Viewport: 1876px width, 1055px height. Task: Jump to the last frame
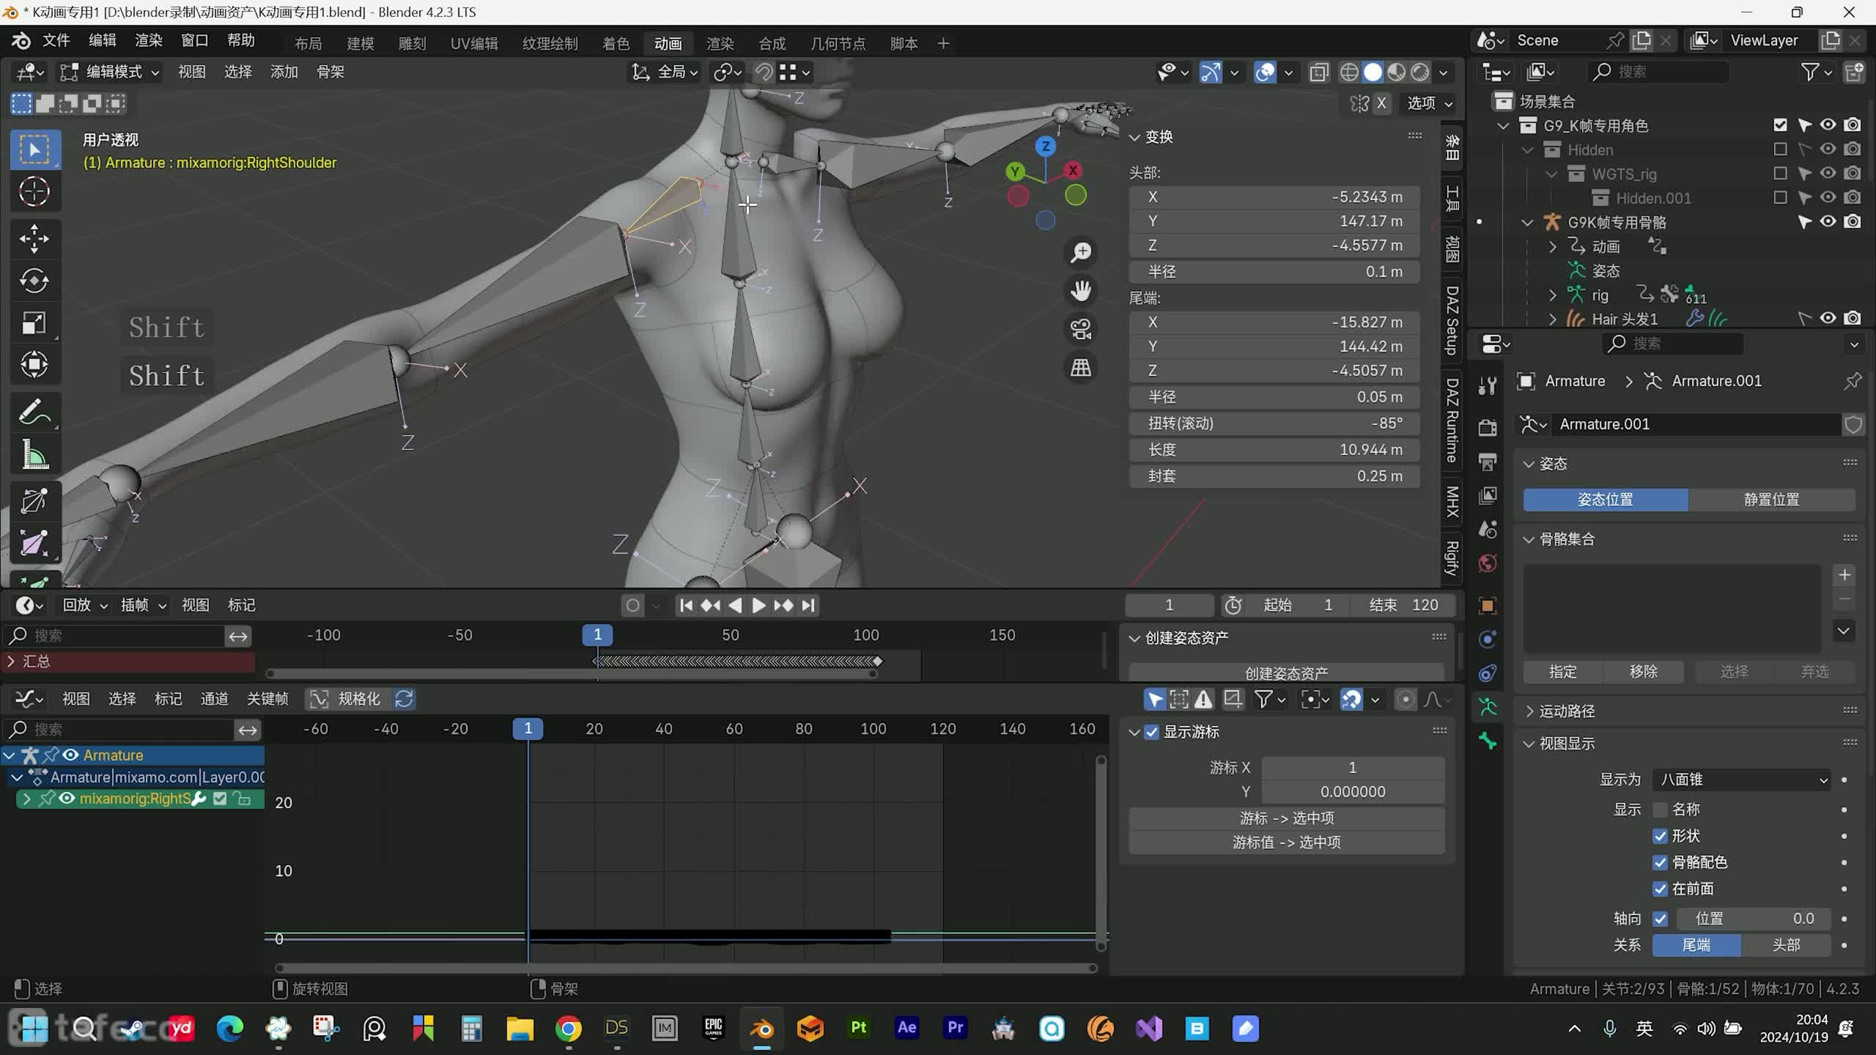point(808,605)
